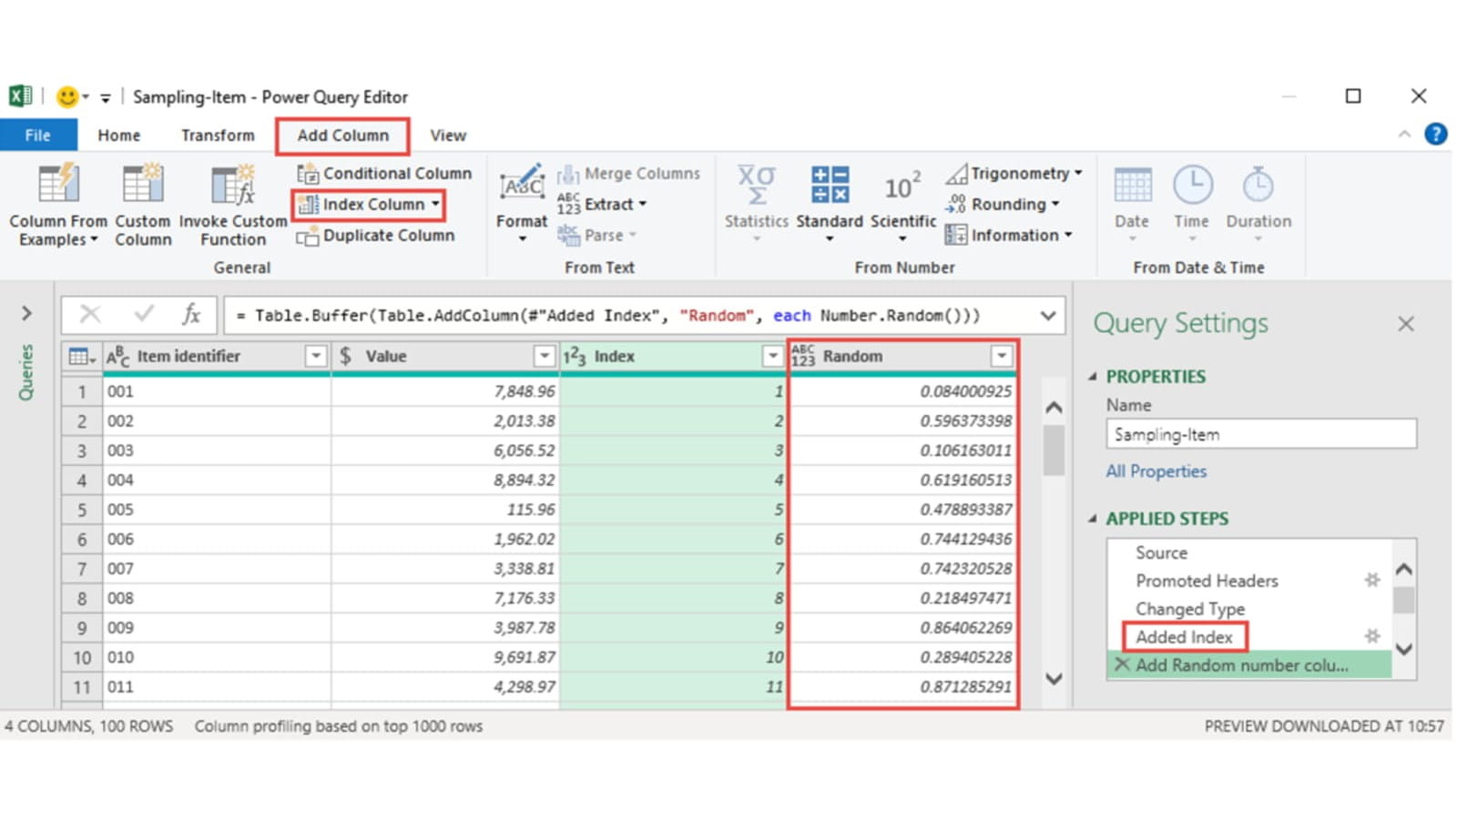This screenshot has width=1457, height=819.
Task: Open the Custom Column tool
Action: 143,185
